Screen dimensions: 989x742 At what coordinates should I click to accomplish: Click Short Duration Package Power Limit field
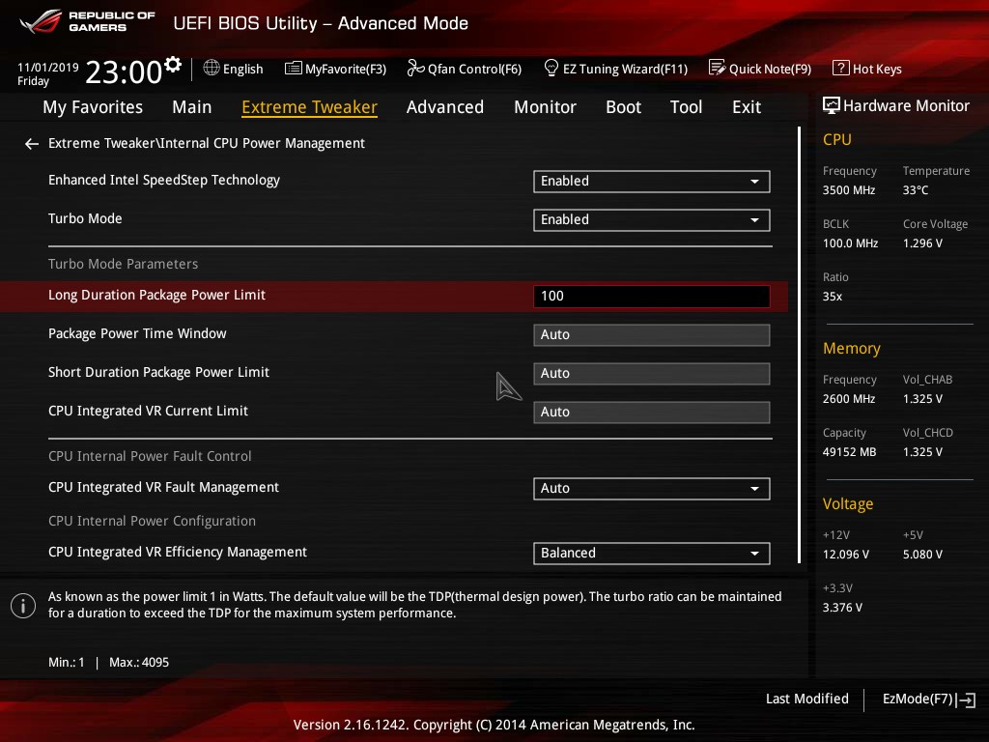[x=652, y=374]
